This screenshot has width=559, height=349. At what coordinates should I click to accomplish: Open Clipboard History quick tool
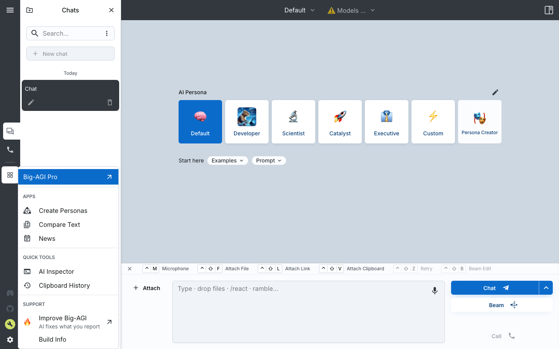[x=68, y=285]
